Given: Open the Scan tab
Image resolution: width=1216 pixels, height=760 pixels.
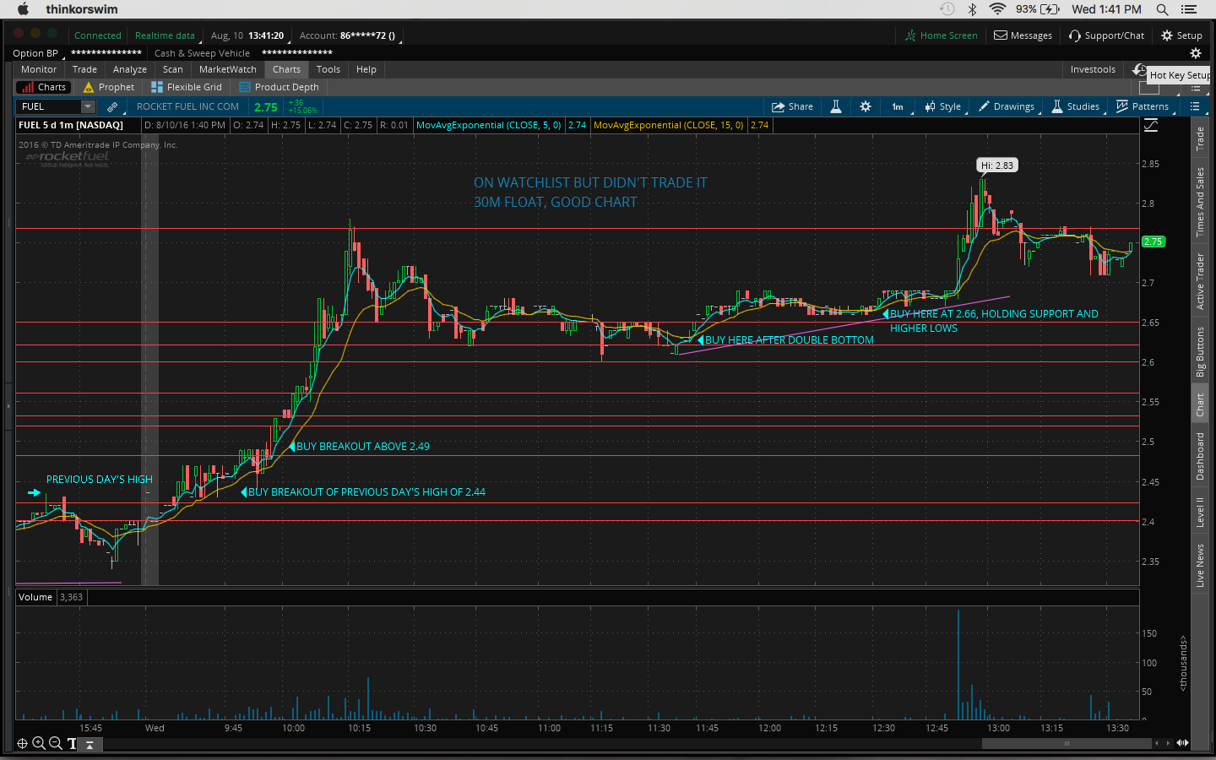Looking at the screenshot, I should [x=173, y=69].
